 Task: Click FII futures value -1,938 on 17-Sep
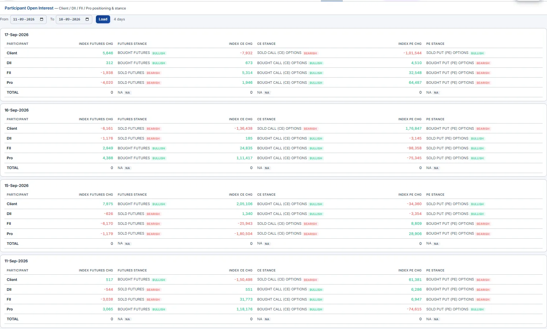(107, 73)
